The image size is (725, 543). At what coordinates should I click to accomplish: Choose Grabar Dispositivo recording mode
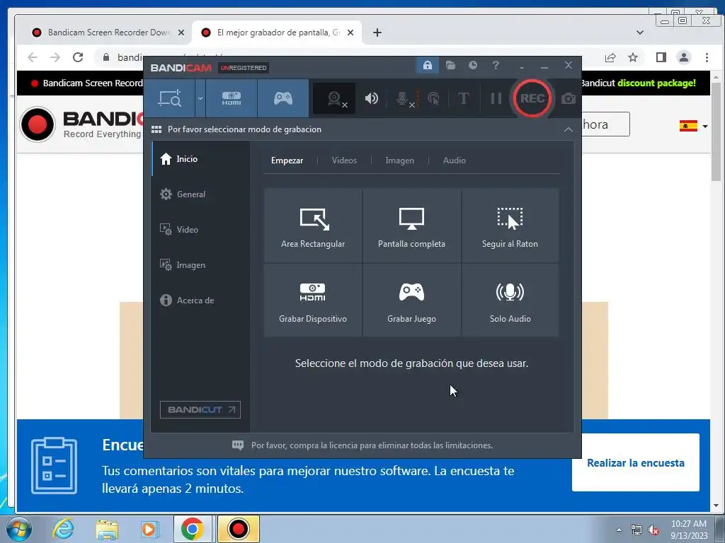(313, 300)
